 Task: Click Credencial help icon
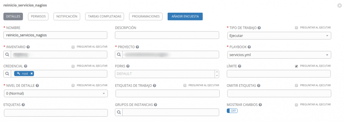tap(26, 66)
